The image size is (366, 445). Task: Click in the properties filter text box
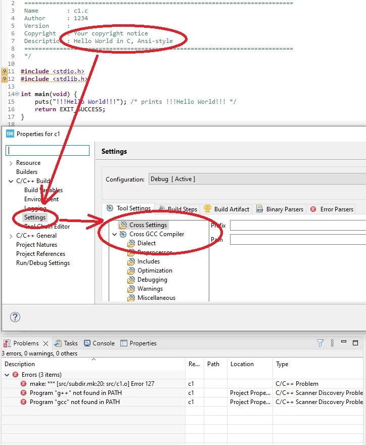[48, 150]
